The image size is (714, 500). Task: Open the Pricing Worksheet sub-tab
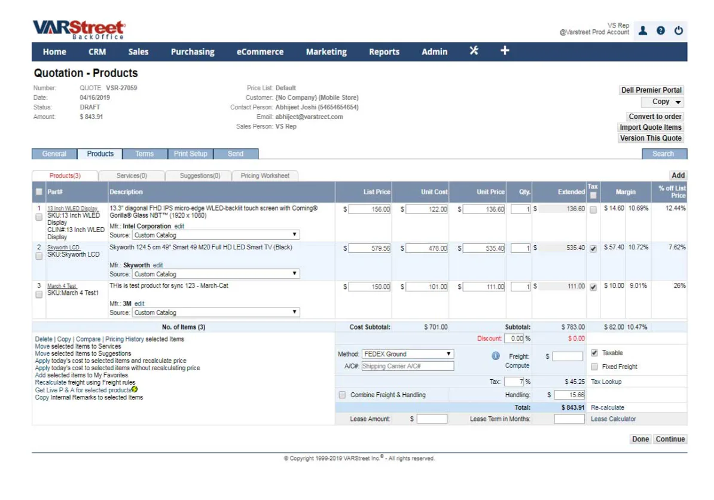click(x=265, y=176)
